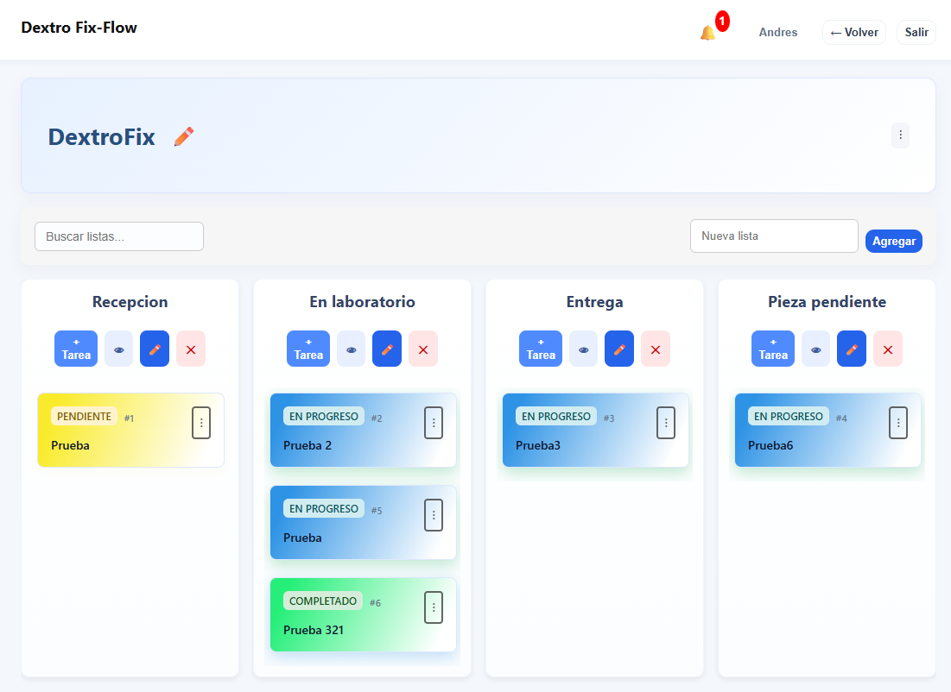Open the options menu on task #2
The image size is (951, 692).
coord(434,423)
